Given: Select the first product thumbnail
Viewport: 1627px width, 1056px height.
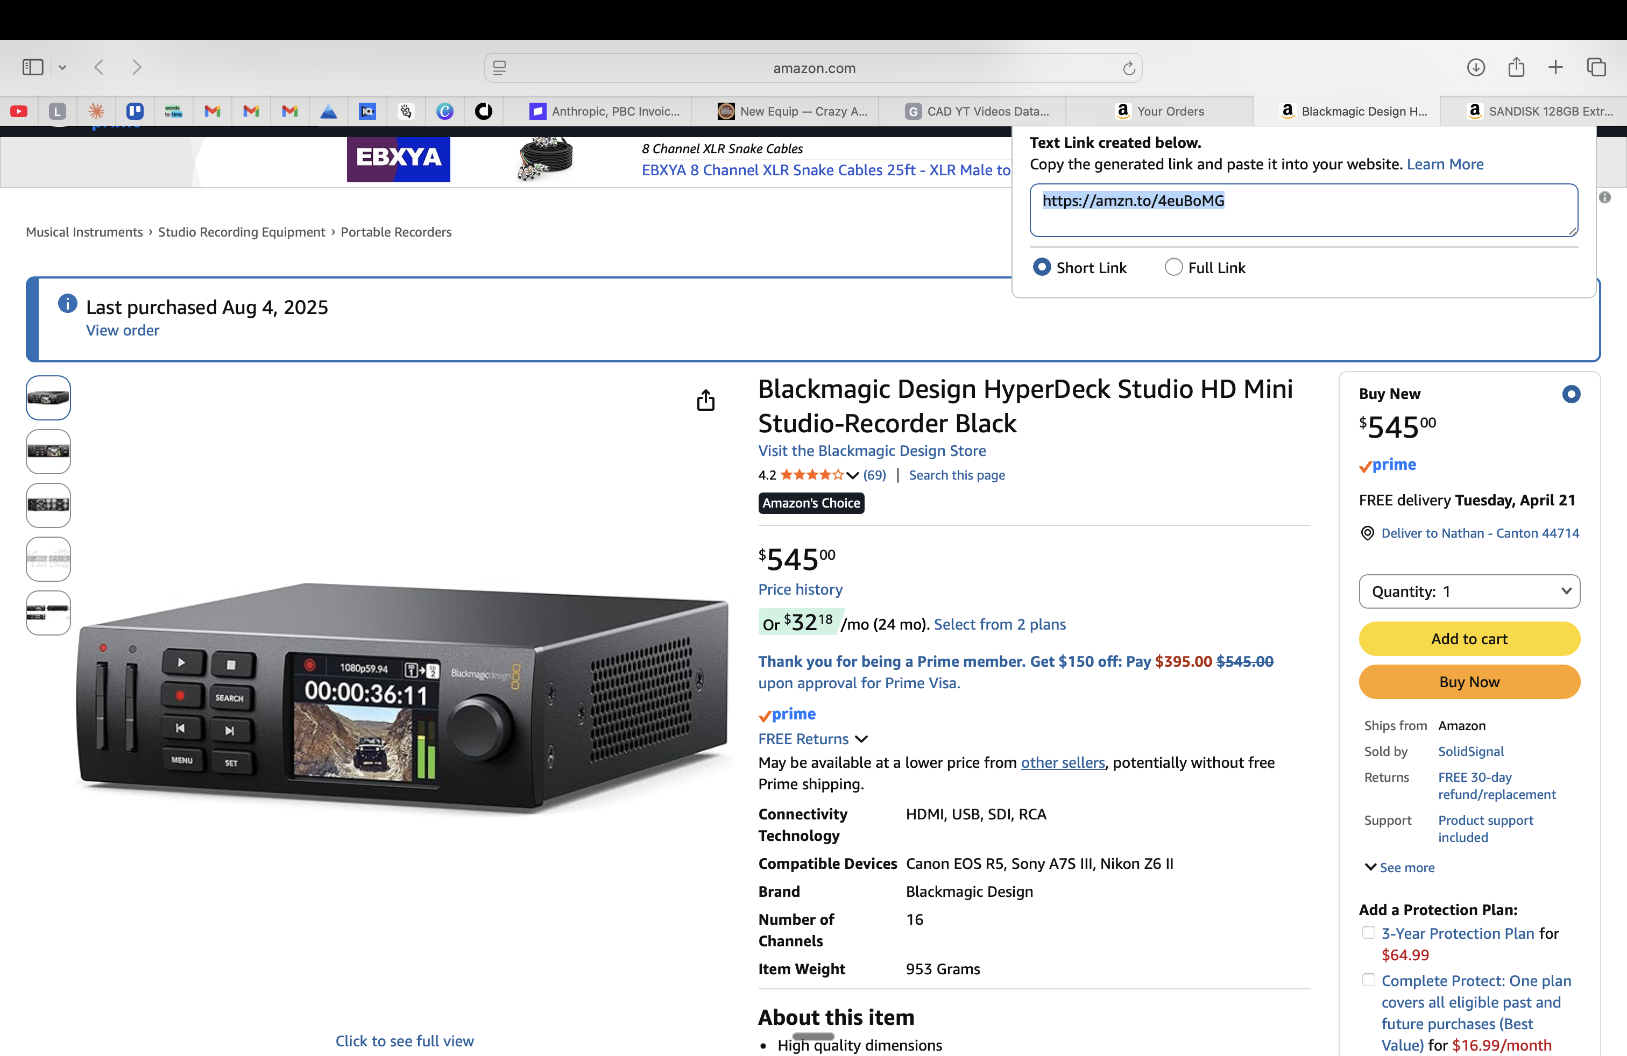Looking at the screenshot, I should [x=48, y=397].
